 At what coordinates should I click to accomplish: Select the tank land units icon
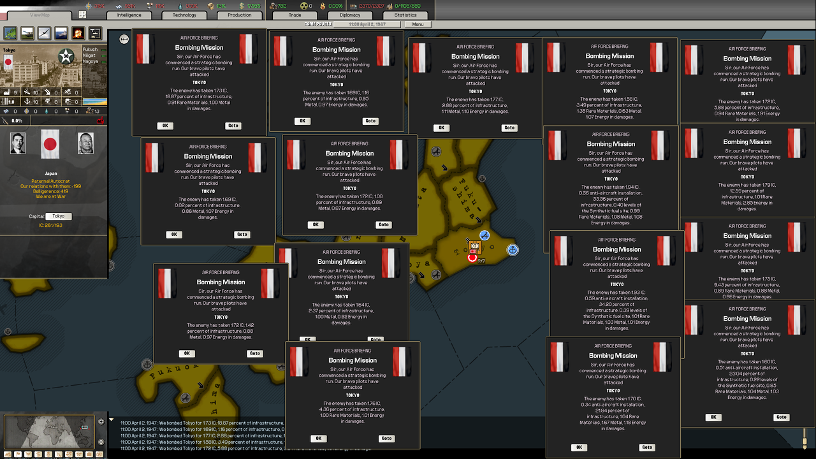tap(27, 33)
